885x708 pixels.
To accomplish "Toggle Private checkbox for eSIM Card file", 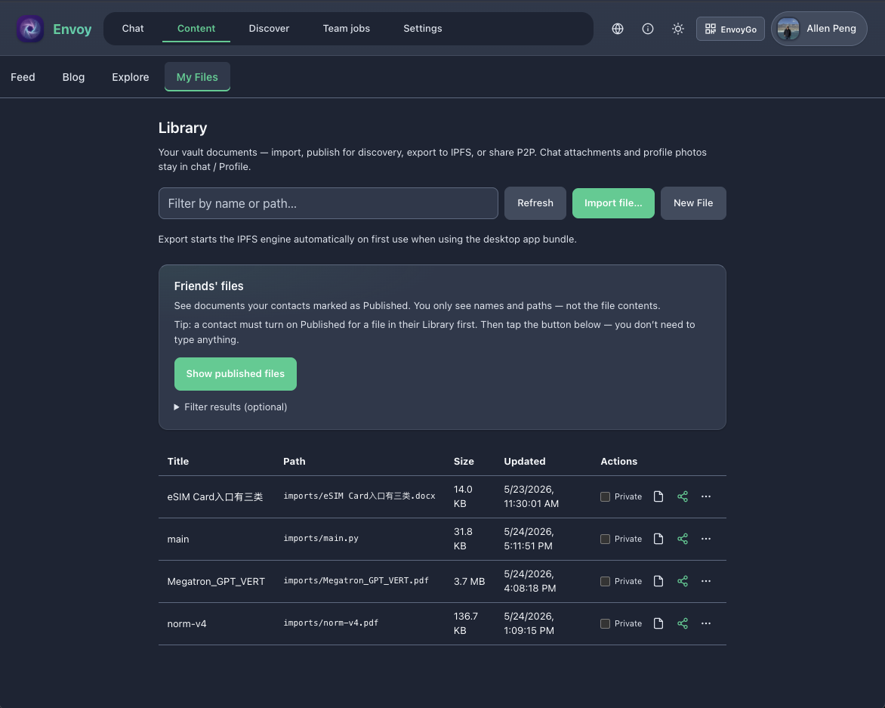I will [605, 497].
